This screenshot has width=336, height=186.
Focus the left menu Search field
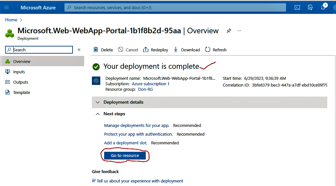(x=39, y=50)
